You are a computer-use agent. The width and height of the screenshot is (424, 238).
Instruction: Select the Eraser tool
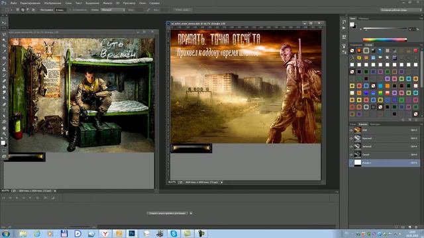pos(4,81)
